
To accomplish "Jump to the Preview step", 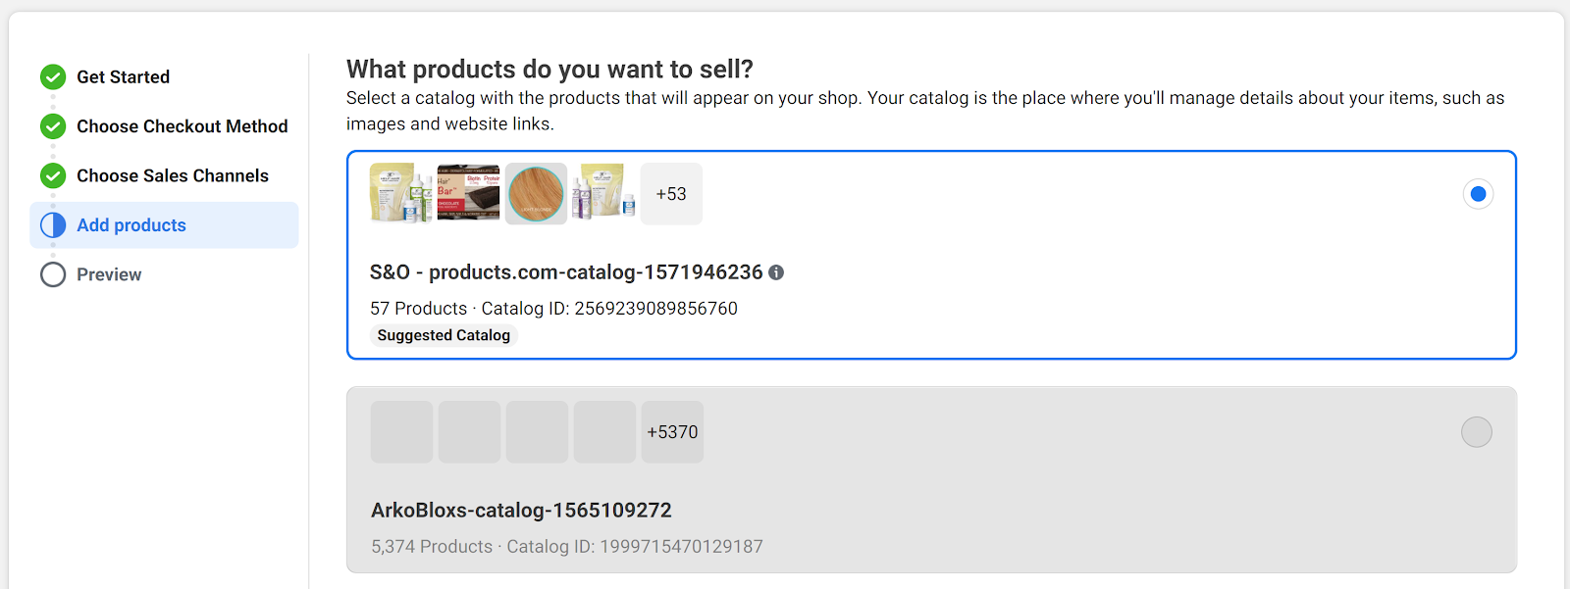I will 109,274.
